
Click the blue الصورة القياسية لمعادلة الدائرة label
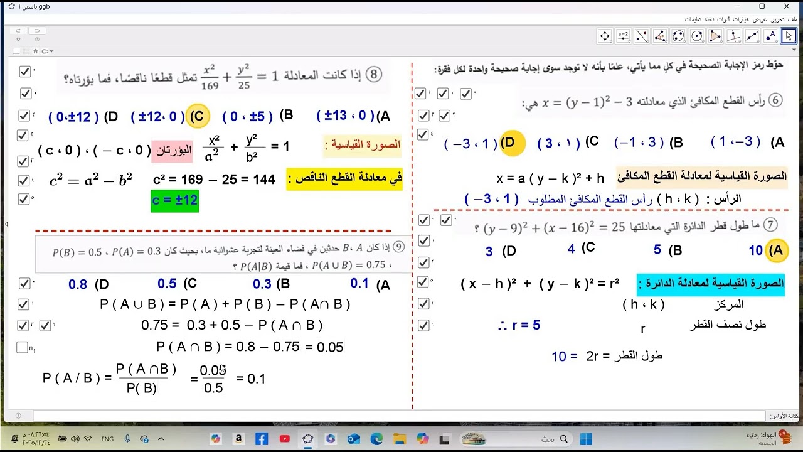click(711, 284)
